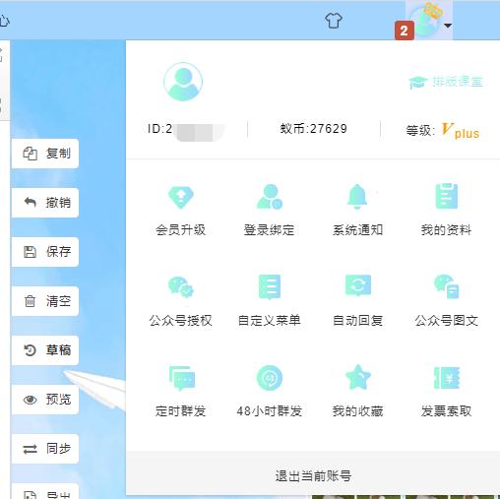This screenshot has height=499, width=500.
Task: Click 退出当前账号 to log out
Action: click(x=313, y=475)
